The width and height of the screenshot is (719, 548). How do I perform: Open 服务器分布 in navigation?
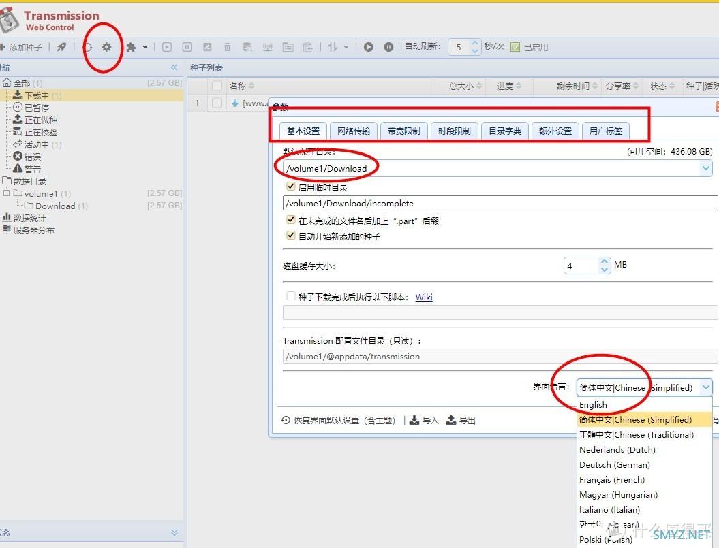point(34,231)
